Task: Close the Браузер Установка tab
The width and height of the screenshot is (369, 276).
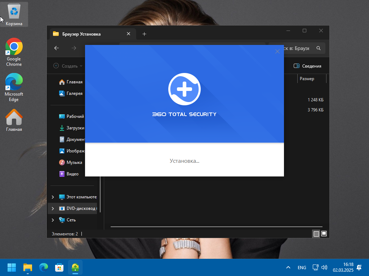Action: tap(129, 34)
